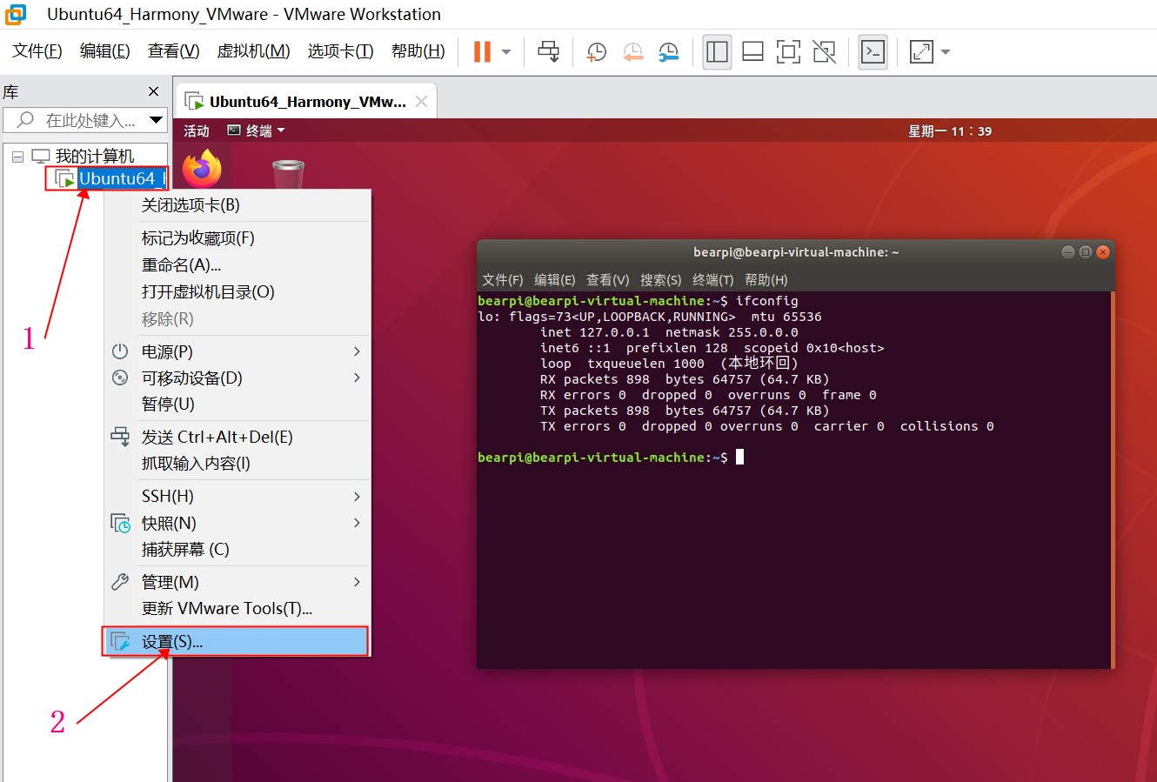Viewport: 1157px width, 782px height.
Task: Select 我的计算机 in the library tree
Action: click(95, 157)
